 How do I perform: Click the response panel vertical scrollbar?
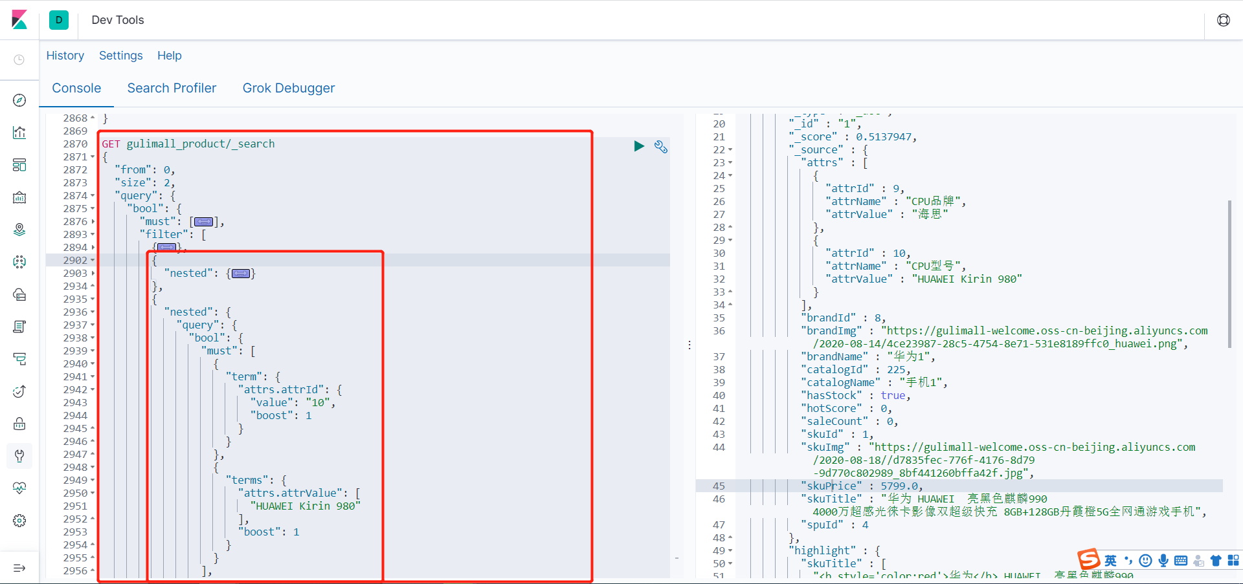[1229, 274]
